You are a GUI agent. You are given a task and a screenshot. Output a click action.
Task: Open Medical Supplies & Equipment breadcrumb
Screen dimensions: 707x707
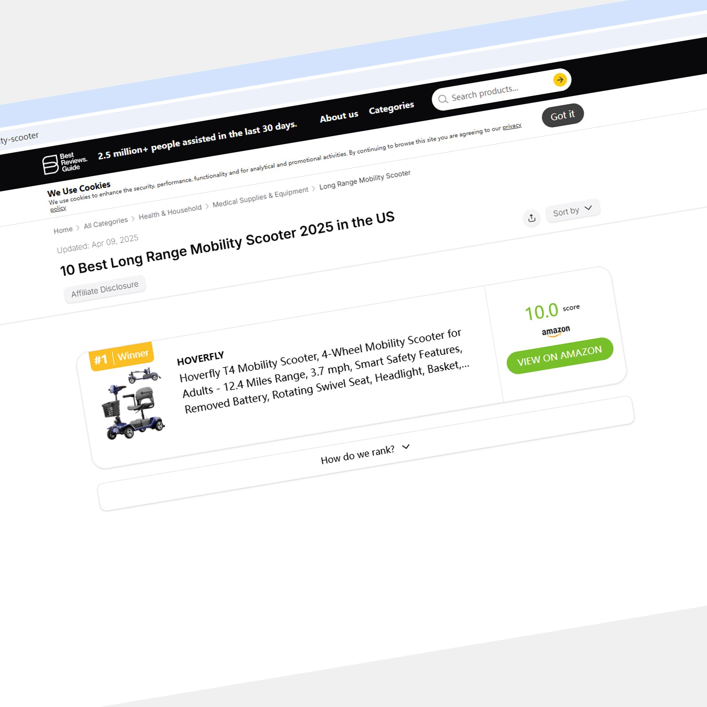260,197
